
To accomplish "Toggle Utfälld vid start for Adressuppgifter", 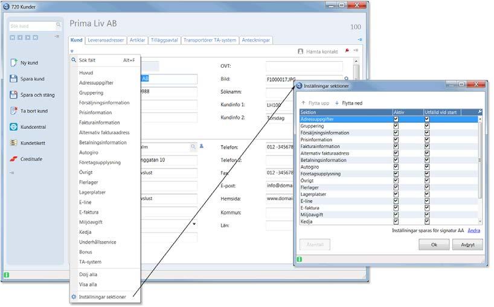I will coord(427,119).
